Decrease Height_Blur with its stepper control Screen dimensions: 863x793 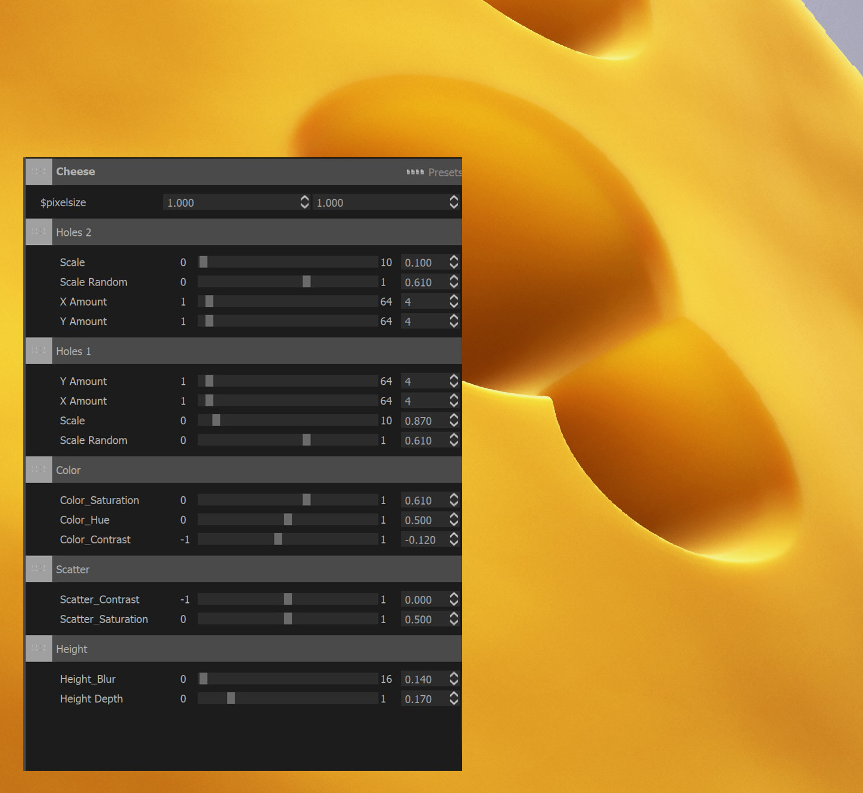(454, 682)
